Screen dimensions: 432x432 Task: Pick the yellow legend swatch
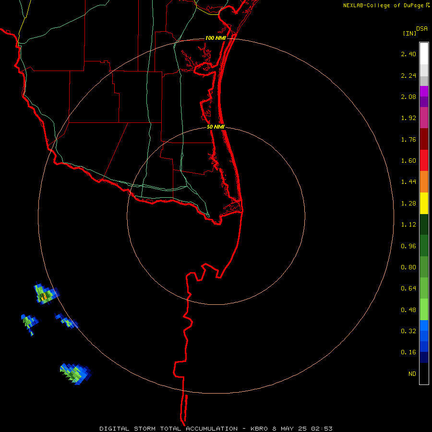[424, 203]
